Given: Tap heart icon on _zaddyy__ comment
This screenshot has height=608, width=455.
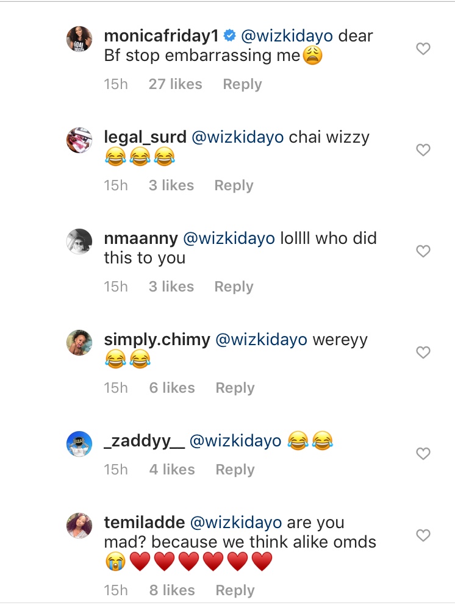Looking at the screenshot, I should click(423, 454).
